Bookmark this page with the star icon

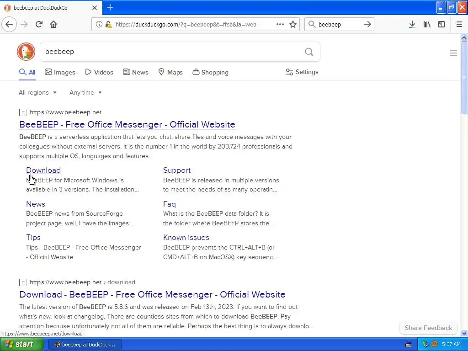coord(293,24)
